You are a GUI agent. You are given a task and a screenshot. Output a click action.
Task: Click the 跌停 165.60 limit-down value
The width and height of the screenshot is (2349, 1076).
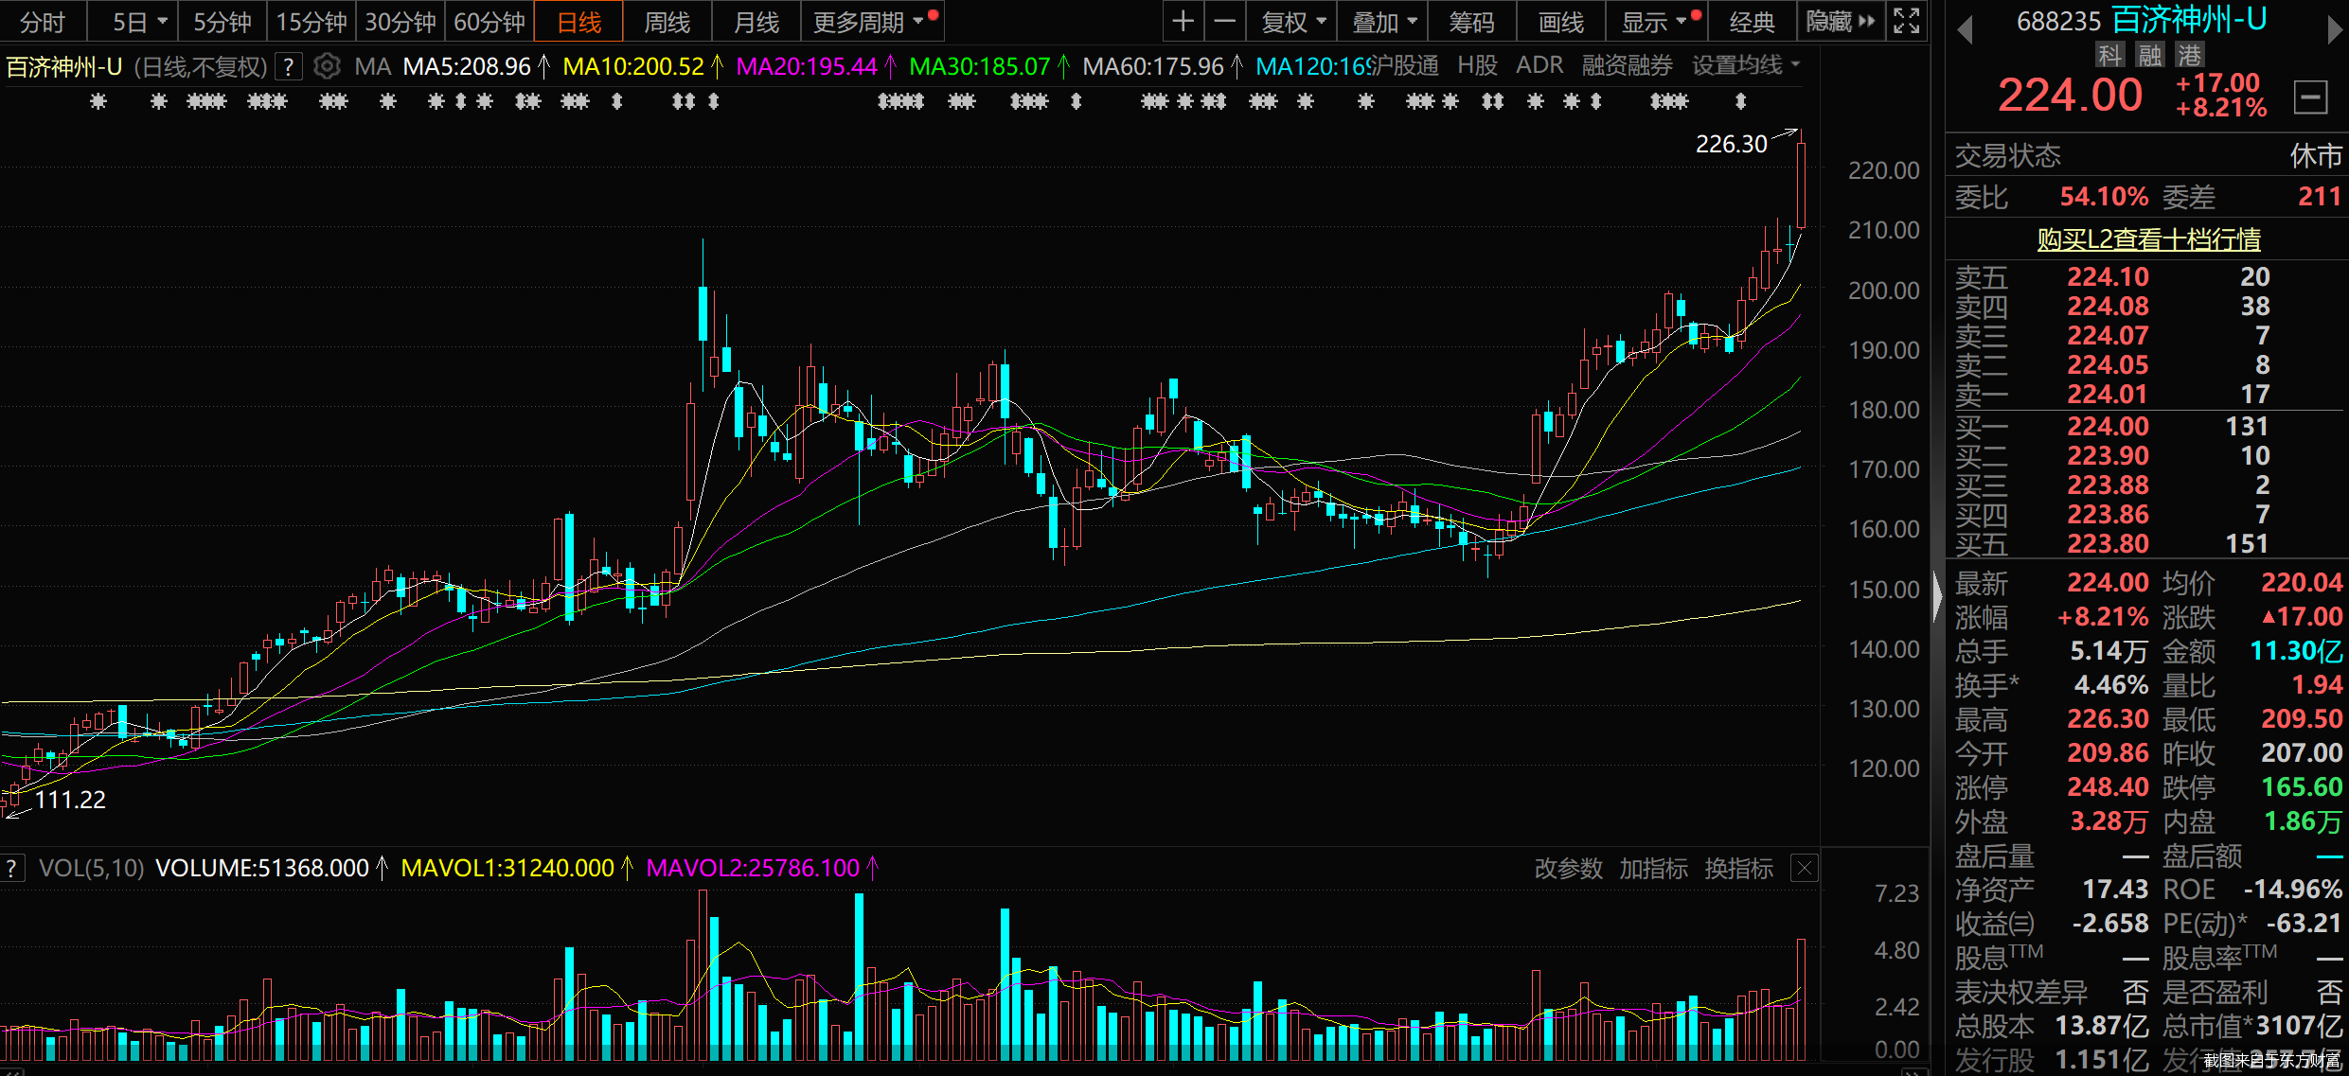[2302, 786]
